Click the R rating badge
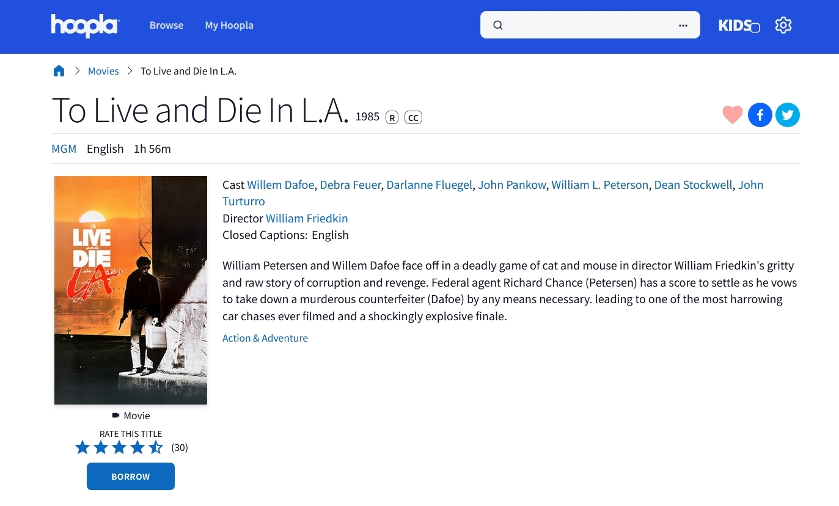The image size is (839, 506). [x=392, y=117]
